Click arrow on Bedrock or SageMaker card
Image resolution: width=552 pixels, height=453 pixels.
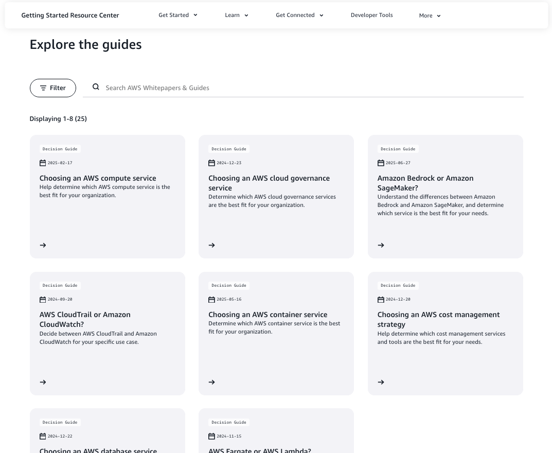click(x=381, y=246)
